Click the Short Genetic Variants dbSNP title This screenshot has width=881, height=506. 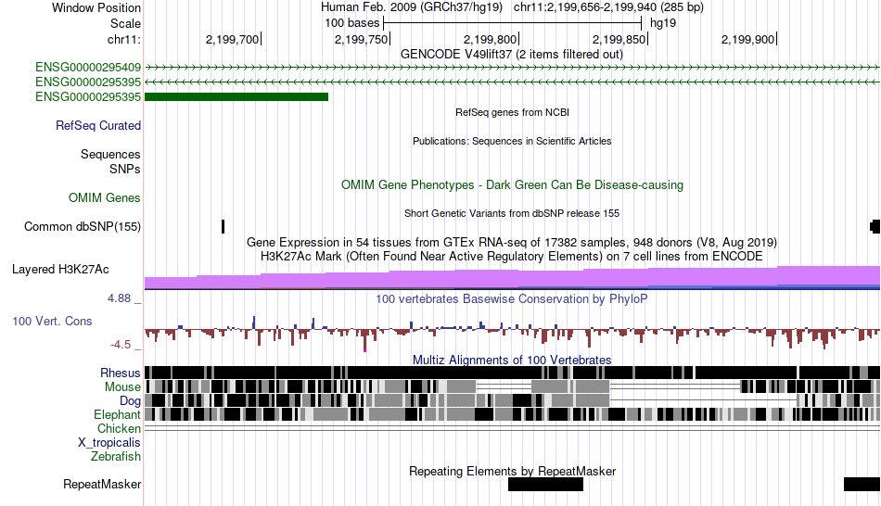coord(512,213)
